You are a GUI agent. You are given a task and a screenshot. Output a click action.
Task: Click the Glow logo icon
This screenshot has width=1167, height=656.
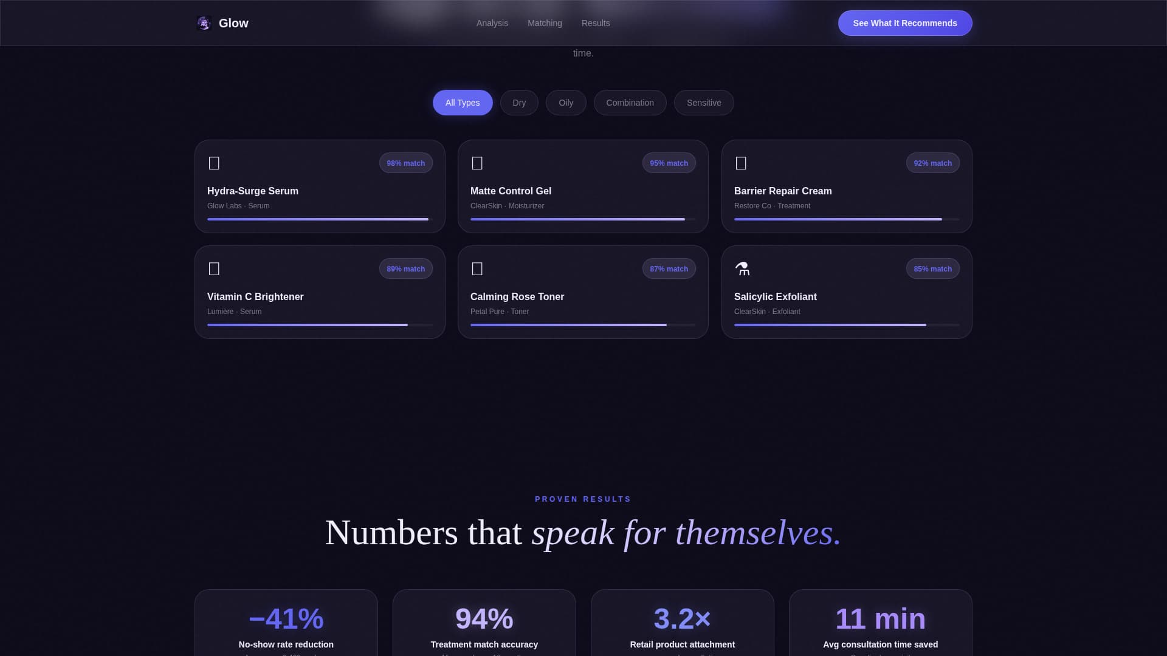click(x=204, y=23)
